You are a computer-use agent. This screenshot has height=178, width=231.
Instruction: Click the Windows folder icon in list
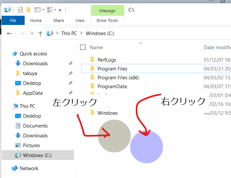point(92,112)
